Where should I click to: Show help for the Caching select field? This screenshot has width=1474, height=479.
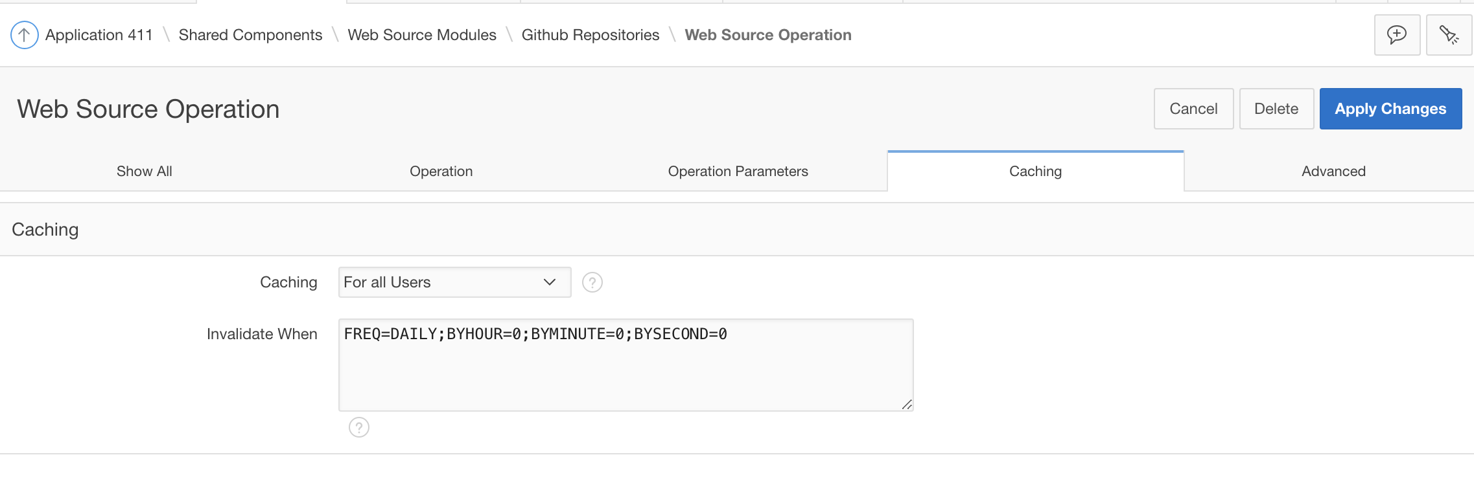[x=592, y=282]
